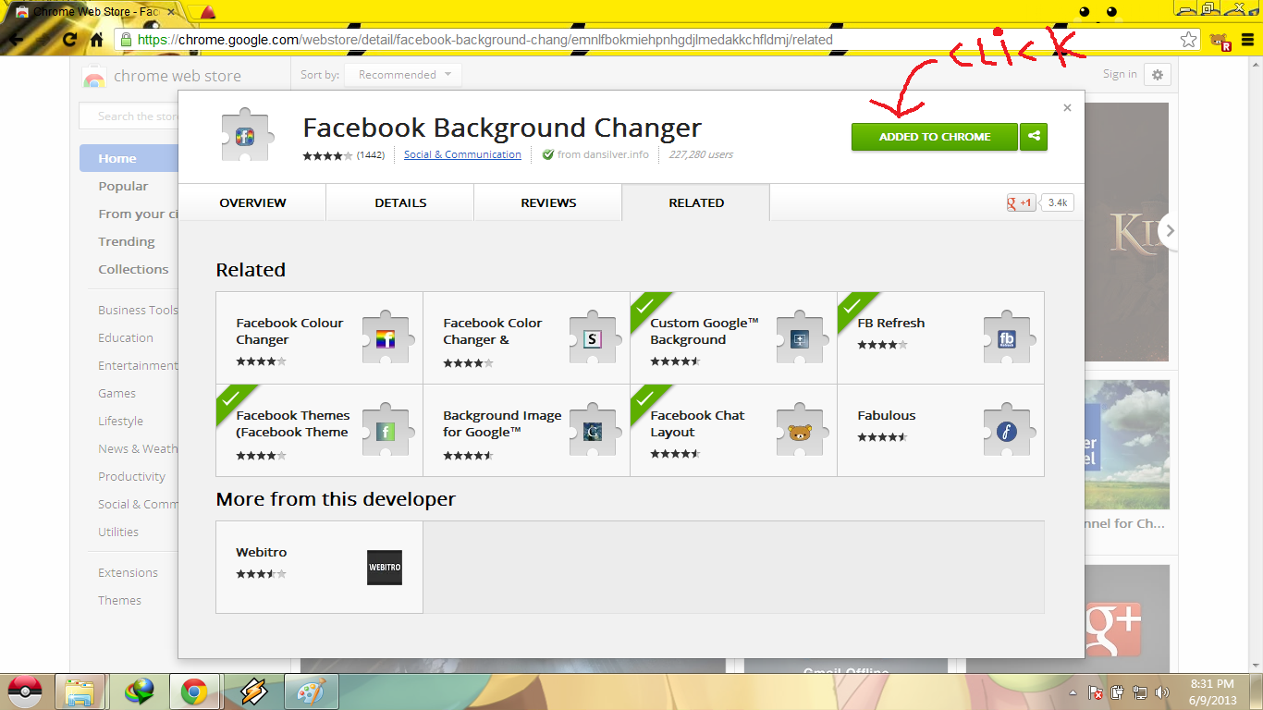1263x710 pixels.
Task: Select Trending in the store sidebar
Action: pos(127,241)
